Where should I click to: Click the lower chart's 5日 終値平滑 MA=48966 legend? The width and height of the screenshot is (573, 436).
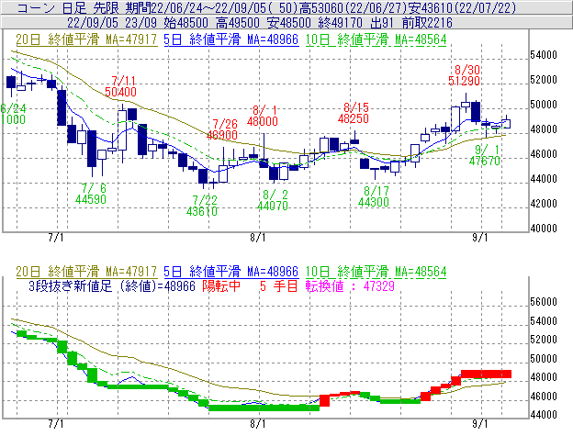tap(231, 272)
